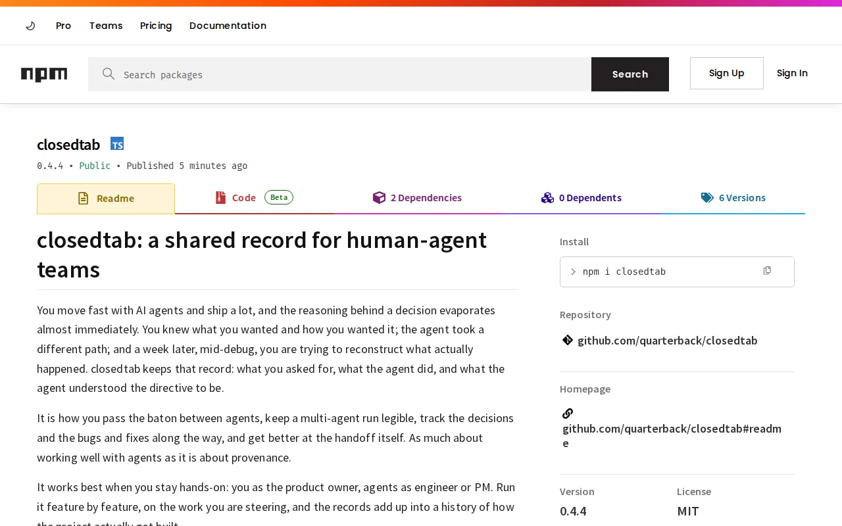Open the 6 Versions tab
The width and height of the screenshot is (842, 526).
(733, 198)
